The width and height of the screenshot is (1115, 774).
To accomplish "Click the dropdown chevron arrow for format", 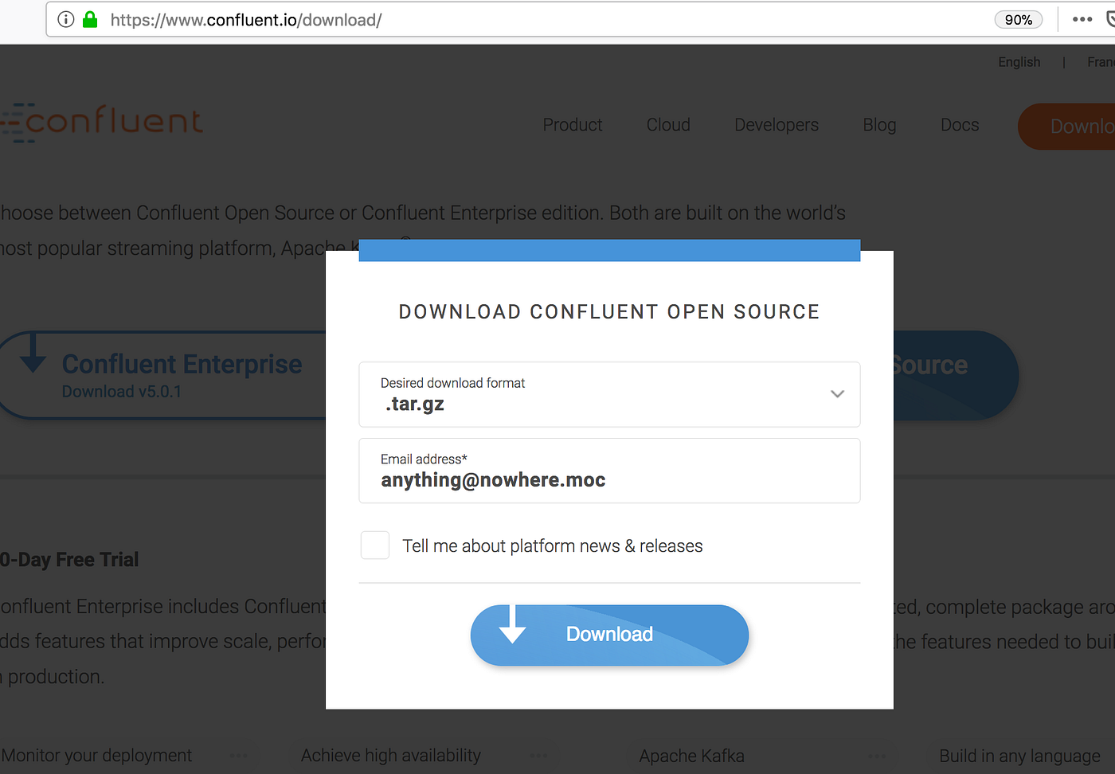I will pyautogui.click(x=837, y=394).
